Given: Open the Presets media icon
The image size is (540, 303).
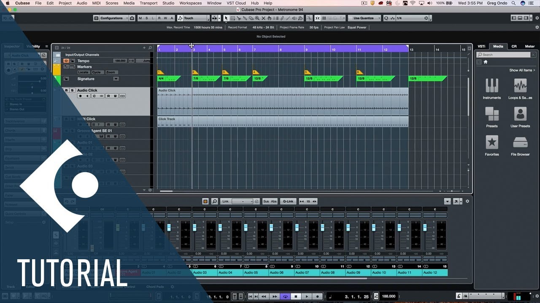Looking at the screenshot, I should point(492,114).
